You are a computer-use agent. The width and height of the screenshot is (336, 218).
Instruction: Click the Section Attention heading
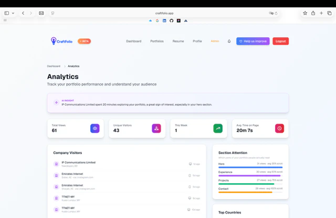tap(233, 152)
